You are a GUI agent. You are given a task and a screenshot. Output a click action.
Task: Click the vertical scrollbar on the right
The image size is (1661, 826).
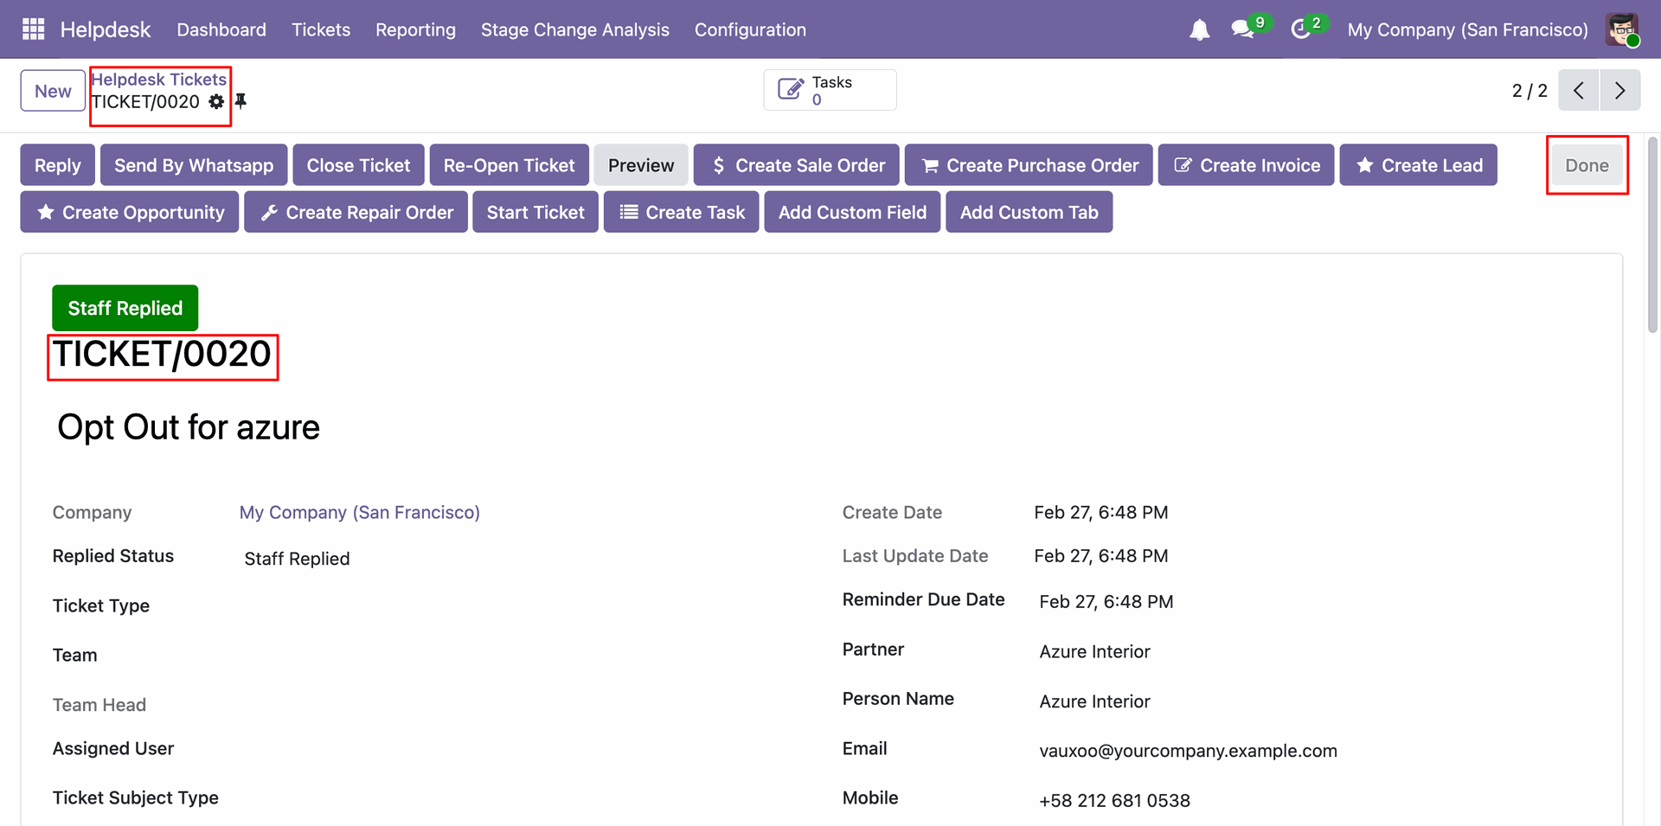coord(1652,235)
